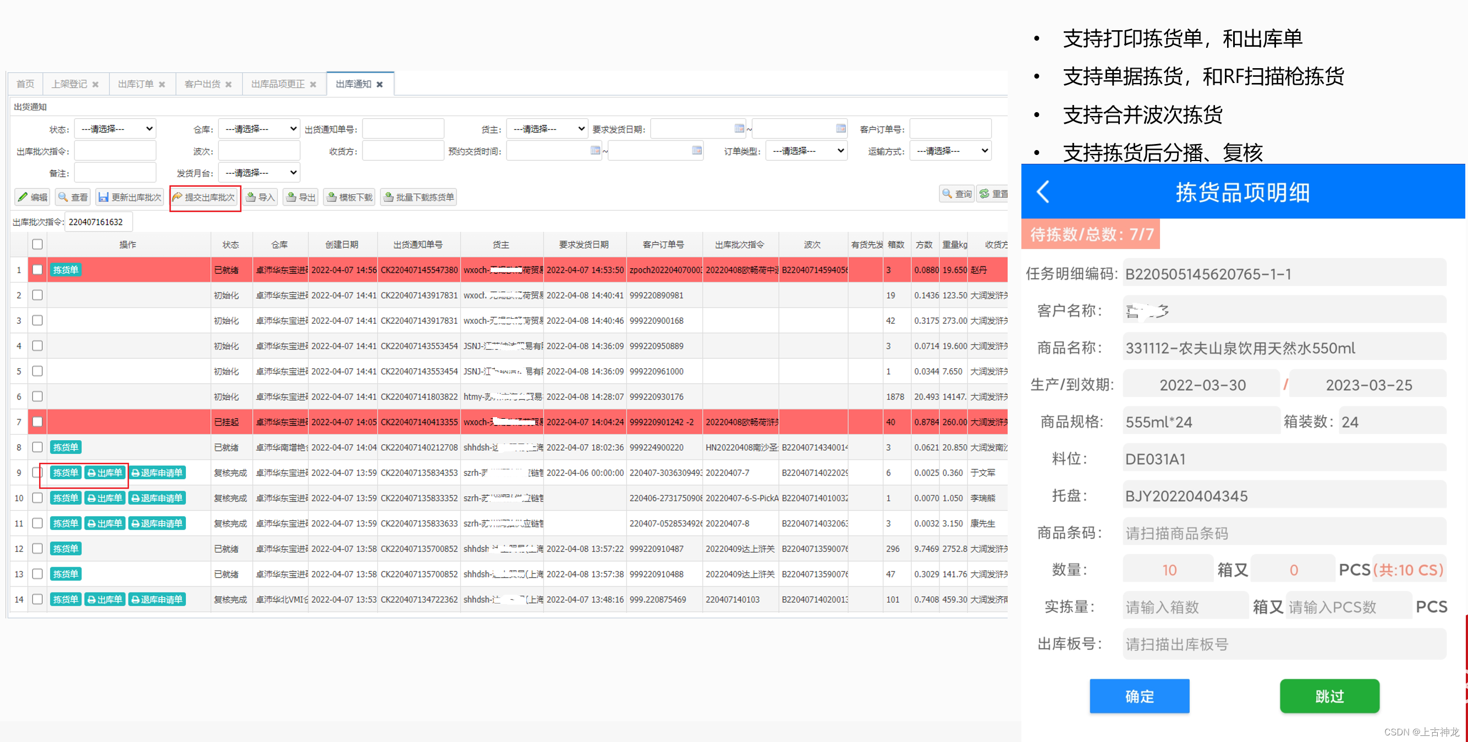Close the 出库通知 tab
This screenshot has height=742, width=1468.
tap(380, 84)
